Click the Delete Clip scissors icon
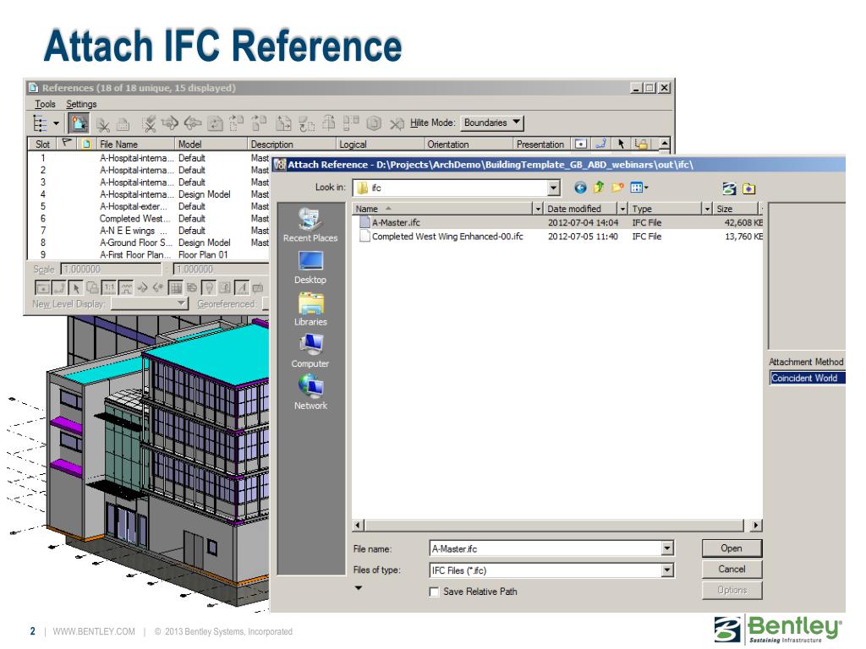Image resolution: width=866 pixels, height=649 pixels. point(149,123)
